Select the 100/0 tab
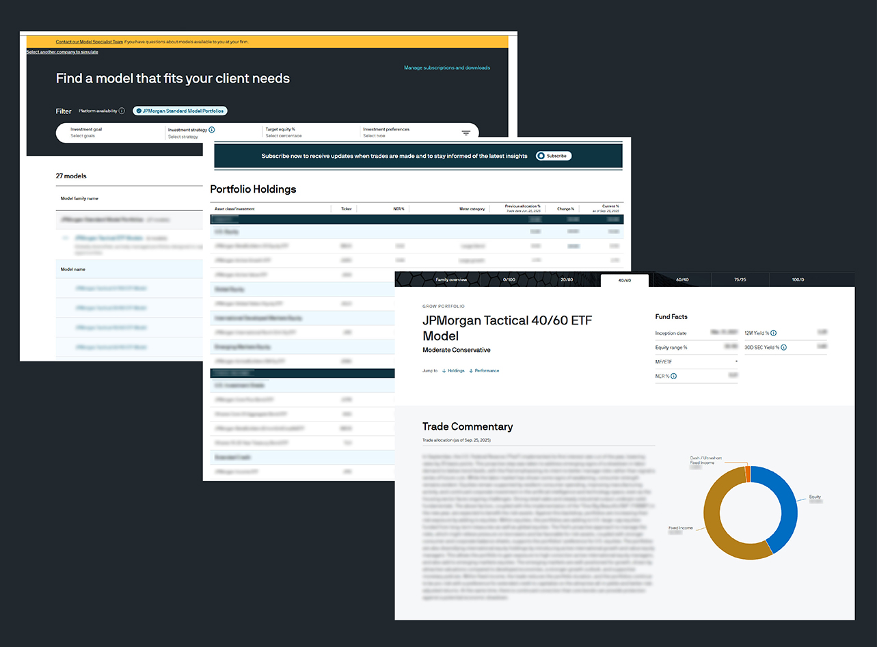 point(798,279)
